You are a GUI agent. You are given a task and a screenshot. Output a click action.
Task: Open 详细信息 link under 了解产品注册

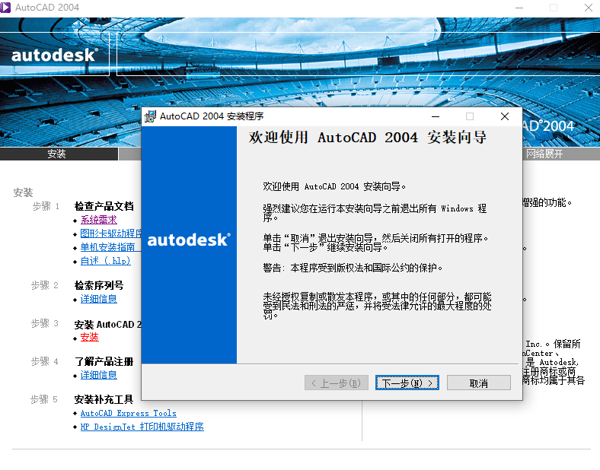coord(99,375)
